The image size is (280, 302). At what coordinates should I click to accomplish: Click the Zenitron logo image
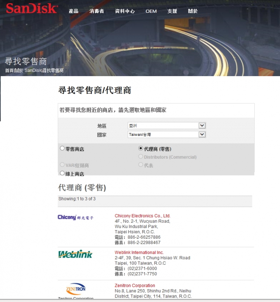pos(76,289)
